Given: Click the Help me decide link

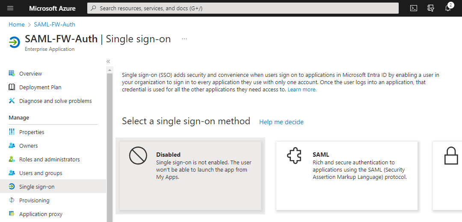Looking at the screenshot, I should tap(281, 122).
